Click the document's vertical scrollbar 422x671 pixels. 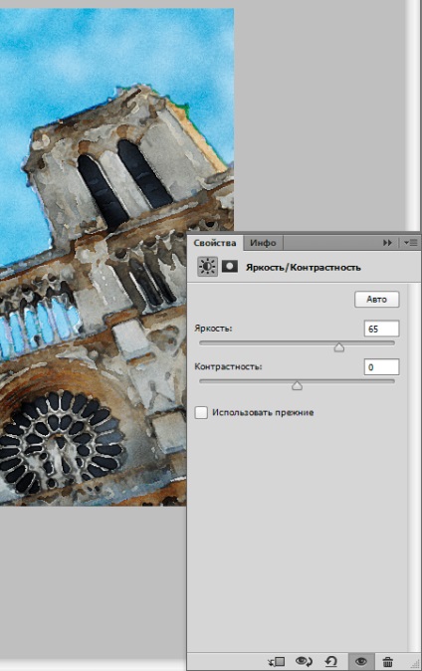click(413, 115)
